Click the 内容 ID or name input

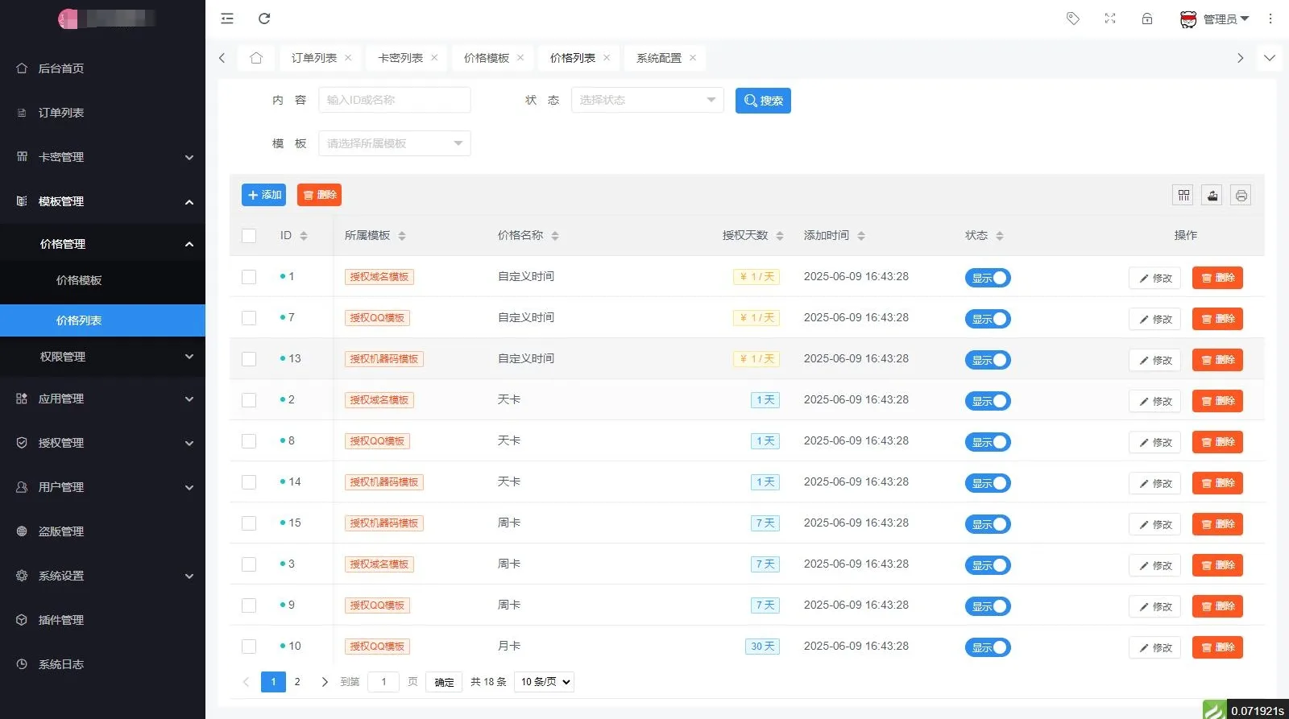395,100
